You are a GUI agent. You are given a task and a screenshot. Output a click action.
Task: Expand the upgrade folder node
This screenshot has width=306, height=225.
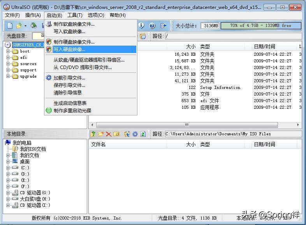tap(8, 76)
